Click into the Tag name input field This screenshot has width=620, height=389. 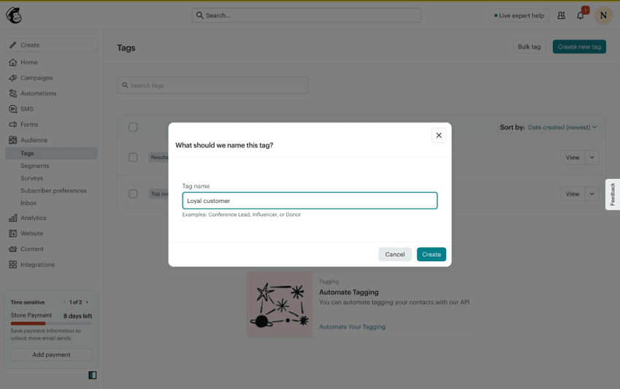[x=310, y=201]
